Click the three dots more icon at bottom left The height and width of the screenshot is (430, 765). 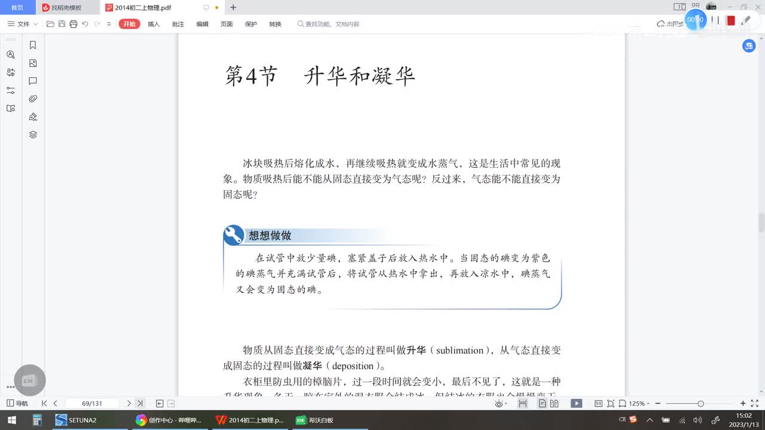pyautogui.click(x=10, y=387)
